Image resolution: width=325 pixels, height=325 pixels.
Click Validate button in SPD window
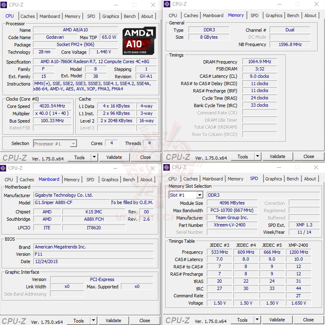pyautogui.click(x=277, y=320)
